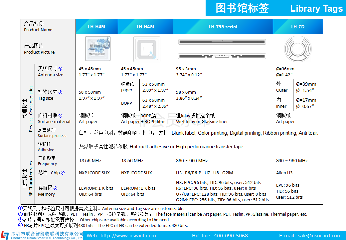Screen dimensions: 346x240
Task: Click 'Shenzhen Union Smart IOT Technology Co., Ltd.' company name
Action: coord(47,238)
